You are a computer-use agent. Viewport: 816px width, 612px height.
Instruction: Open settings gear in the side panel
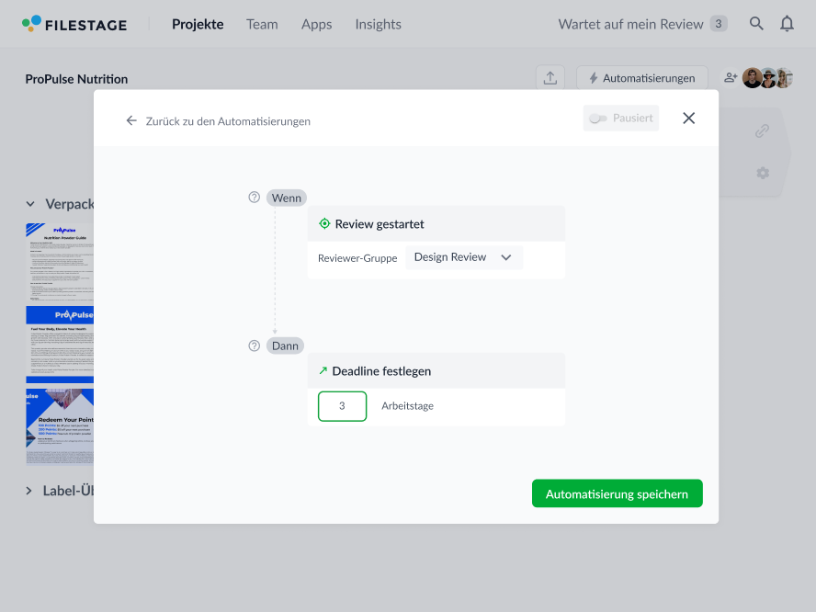[x=762, y=173]
